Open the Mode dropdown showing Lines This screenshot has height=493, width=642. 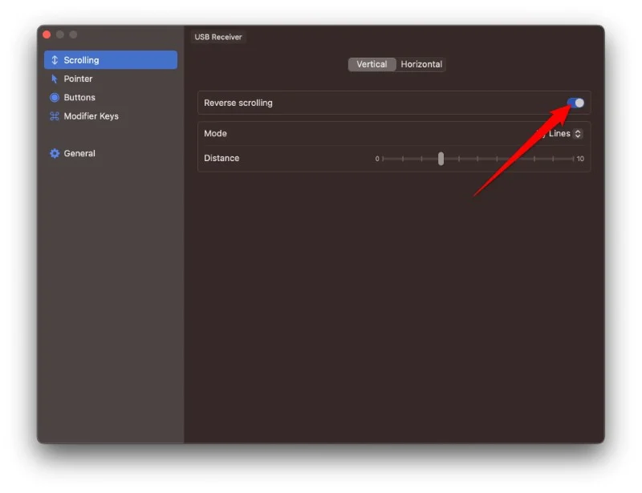560,133
